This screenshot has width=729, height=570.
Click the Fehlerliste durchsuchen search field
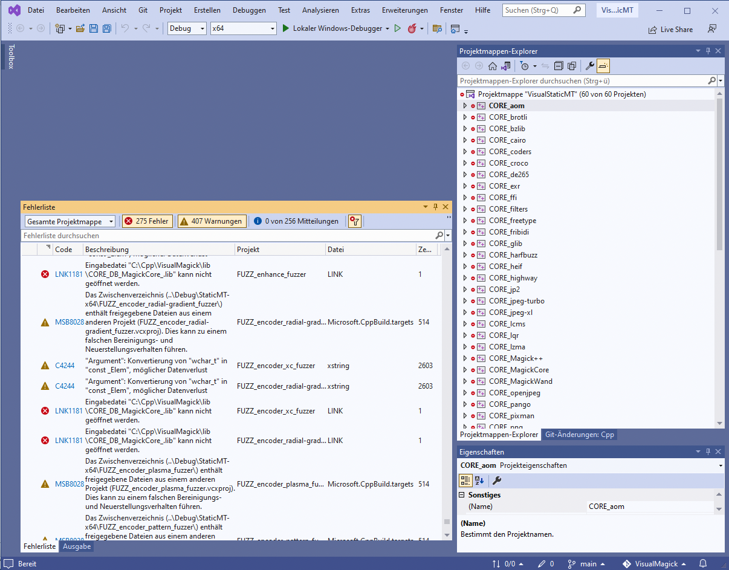click(228, 235)
